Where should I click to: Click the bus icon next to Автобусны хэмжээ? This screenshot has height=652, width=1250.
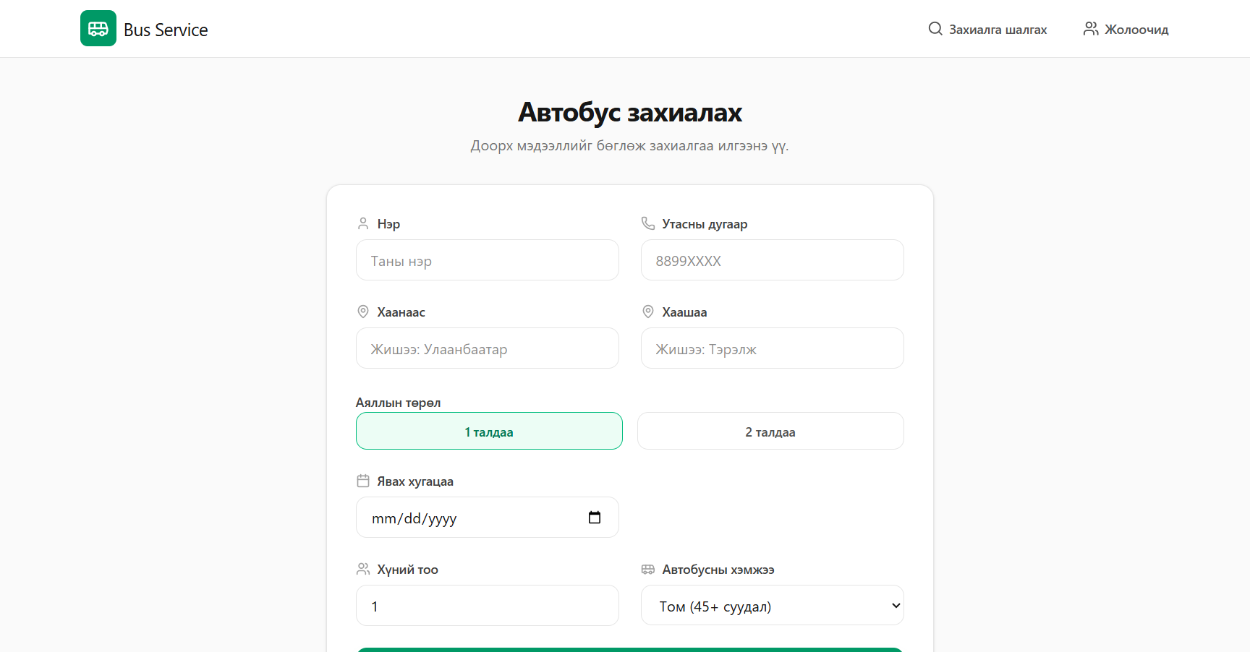[647, 569]
